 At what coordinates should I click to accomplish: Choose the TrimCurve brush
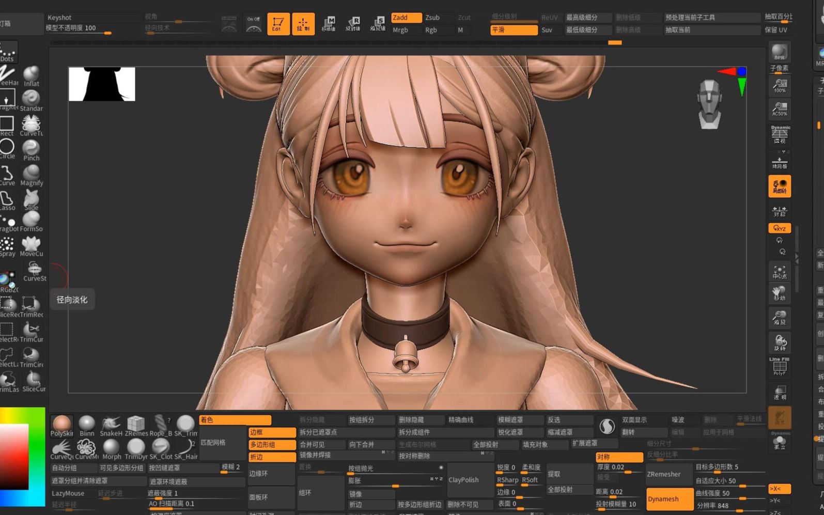point(32,332)
